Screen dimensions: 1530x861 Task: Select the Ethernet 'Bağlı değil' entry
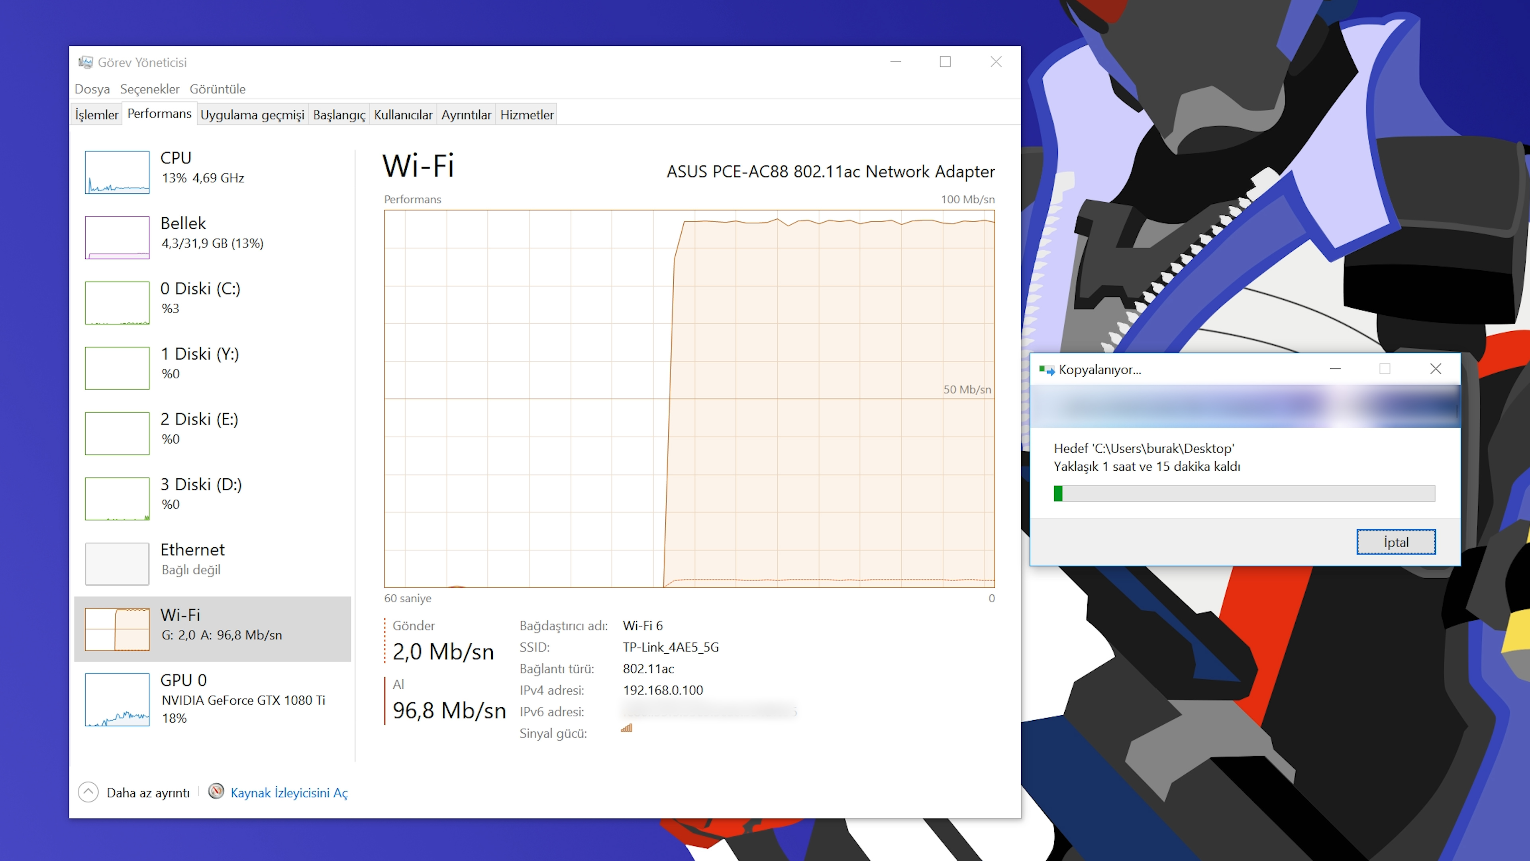[x=213, y=564]
